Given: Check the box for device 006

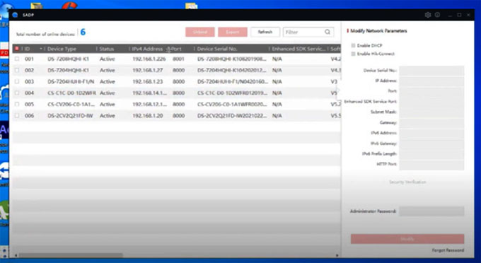Looking at the screenshot, I should click(x=17, y=115).
